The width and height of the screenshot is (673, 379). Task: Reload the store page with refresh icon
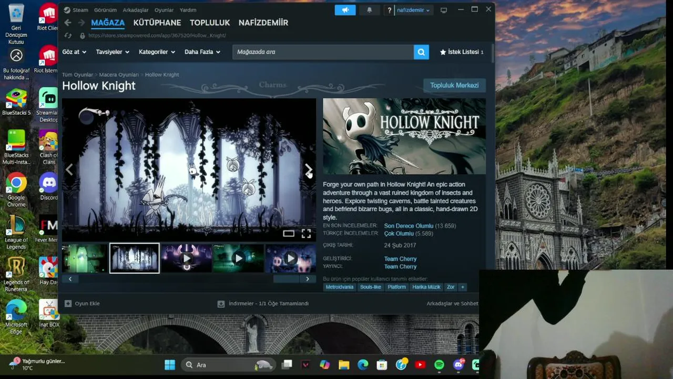click(x=68, y=35)
